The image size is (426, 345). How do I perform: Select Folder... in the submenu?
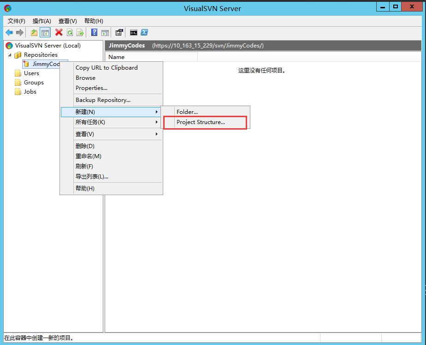[x=206, y=112]
